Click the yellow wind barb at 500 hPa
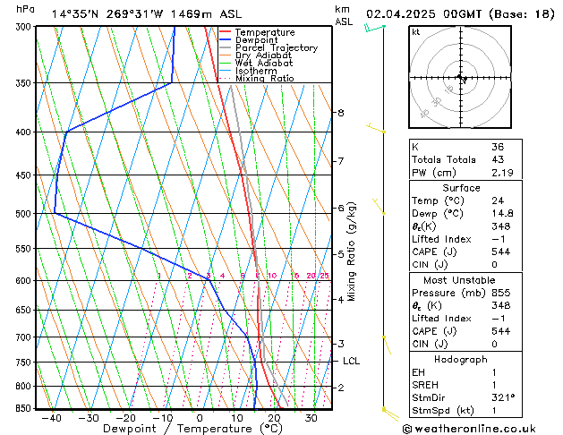 click(380, 207)
